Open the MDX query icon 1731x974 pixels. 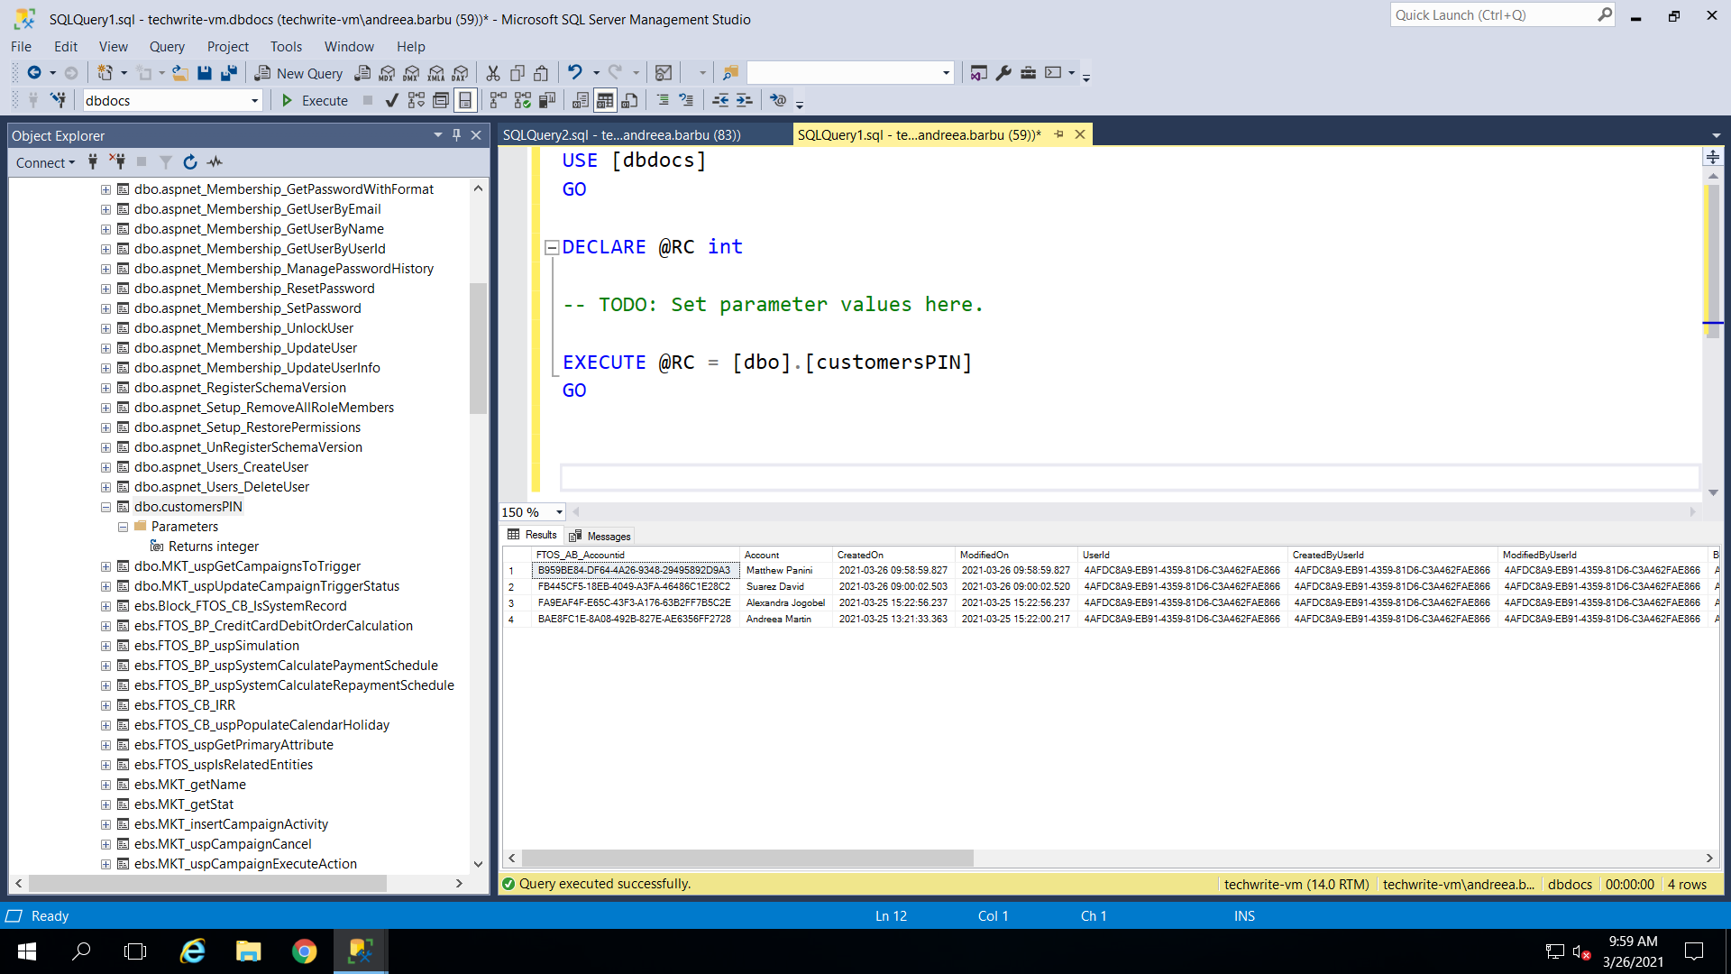[x=387, y=73]
